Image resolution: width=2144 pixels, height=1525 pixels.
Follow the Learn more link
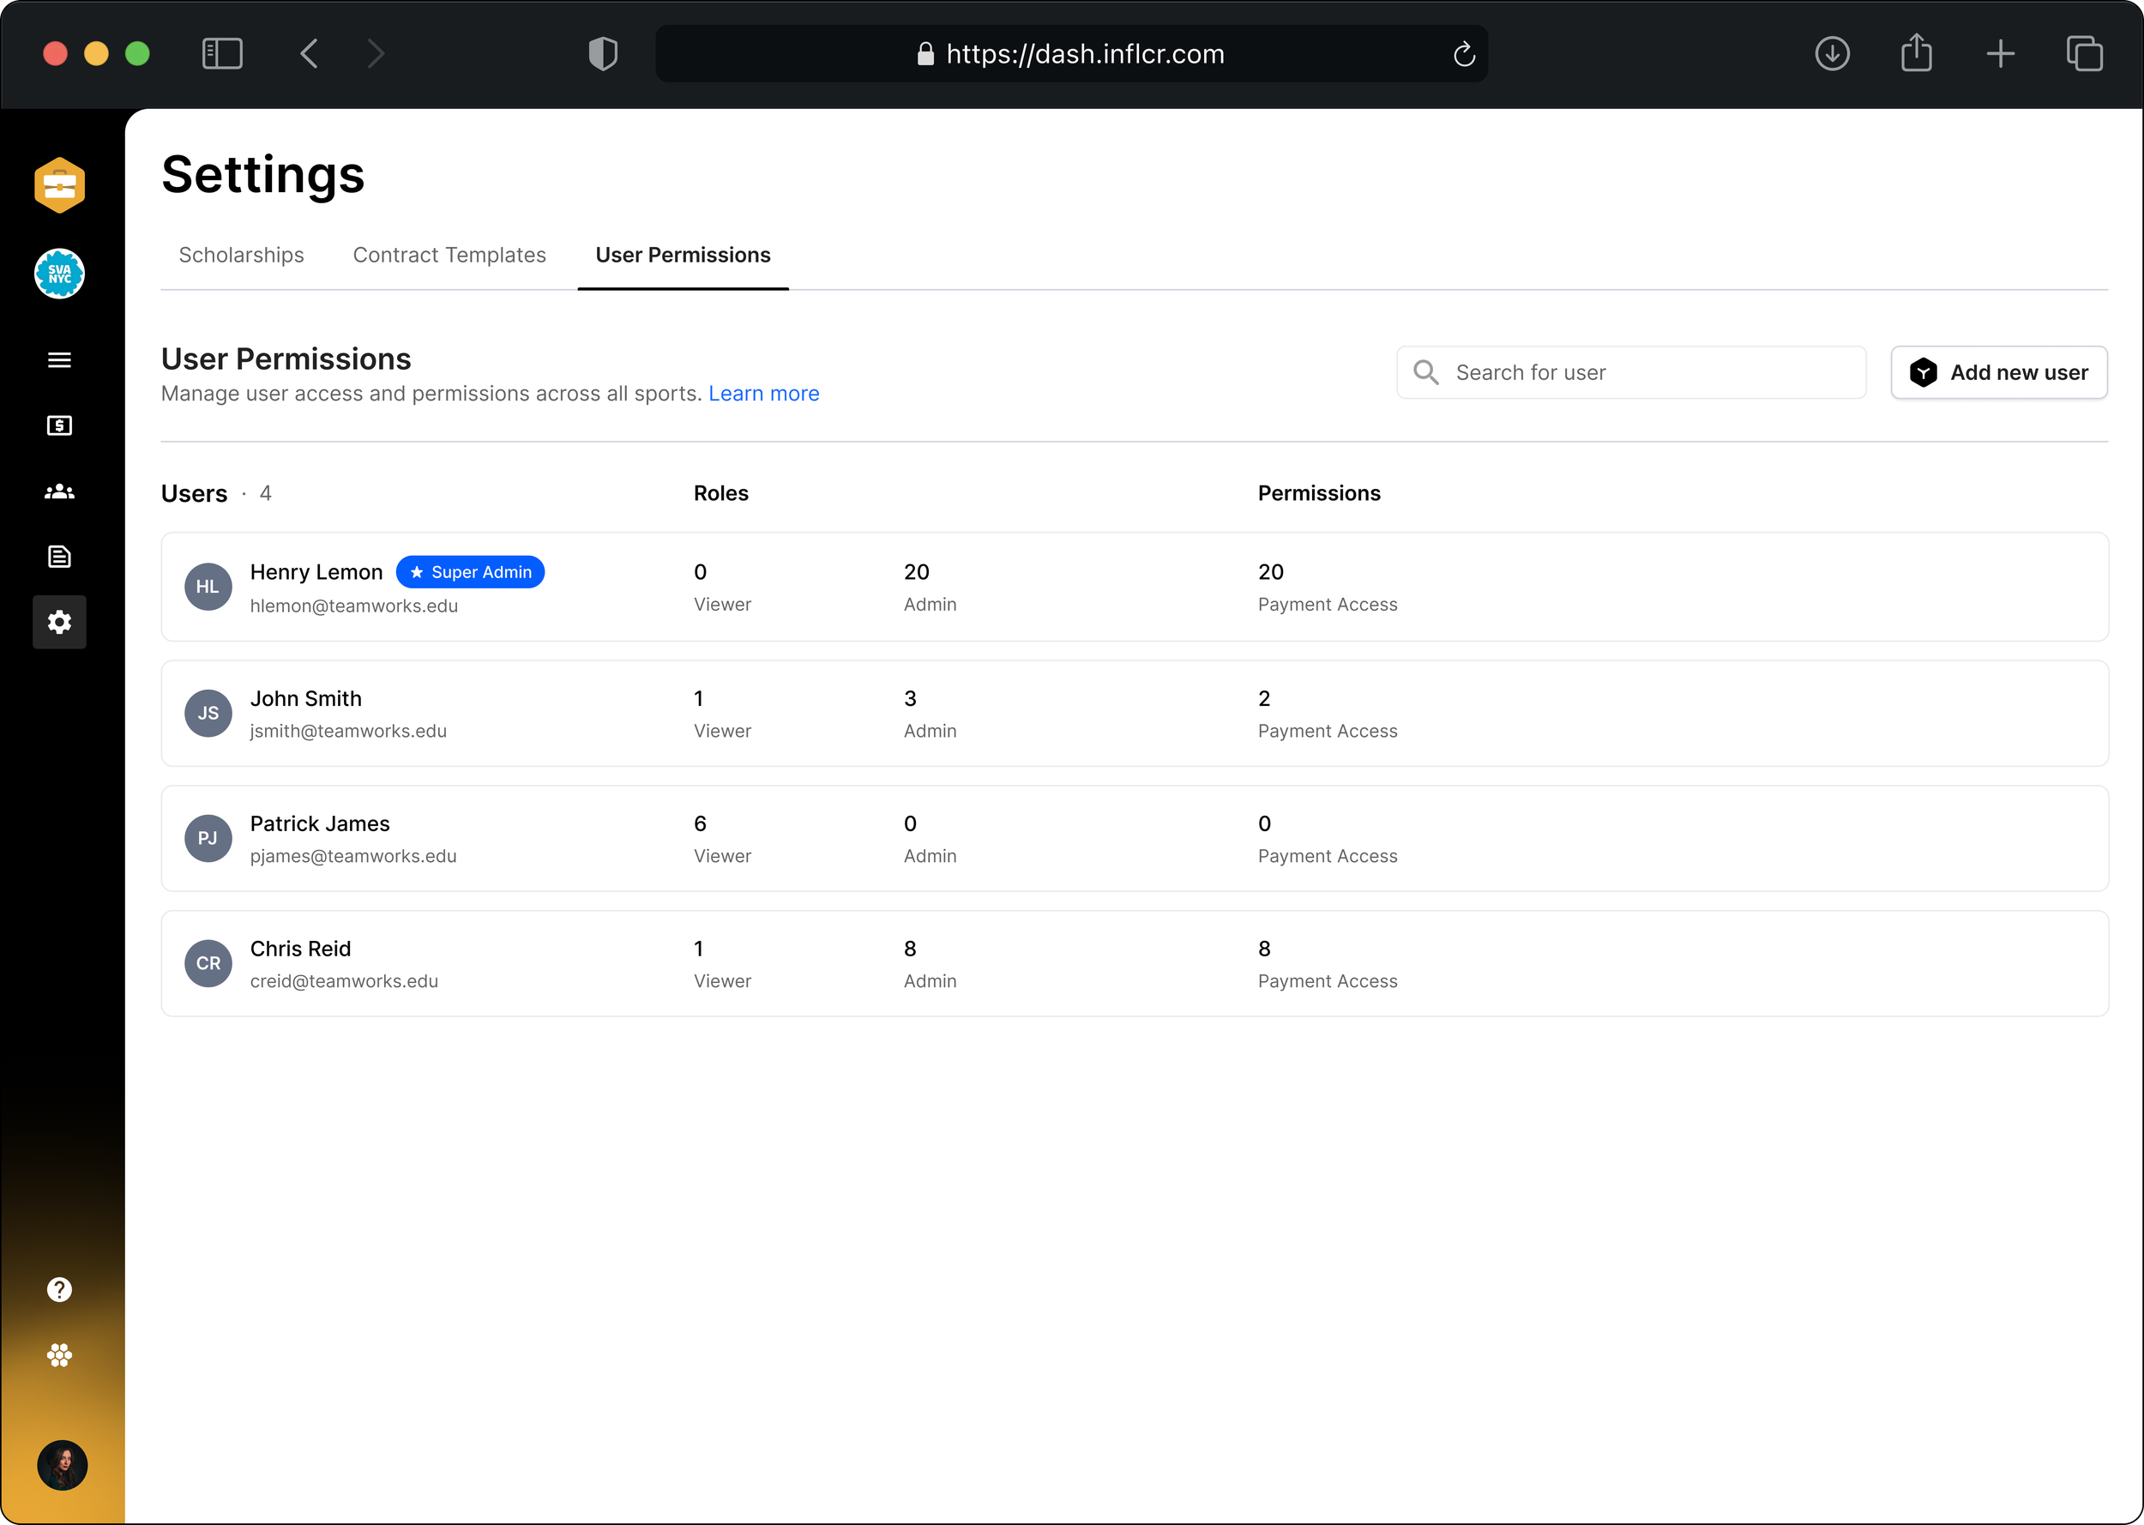763,394
